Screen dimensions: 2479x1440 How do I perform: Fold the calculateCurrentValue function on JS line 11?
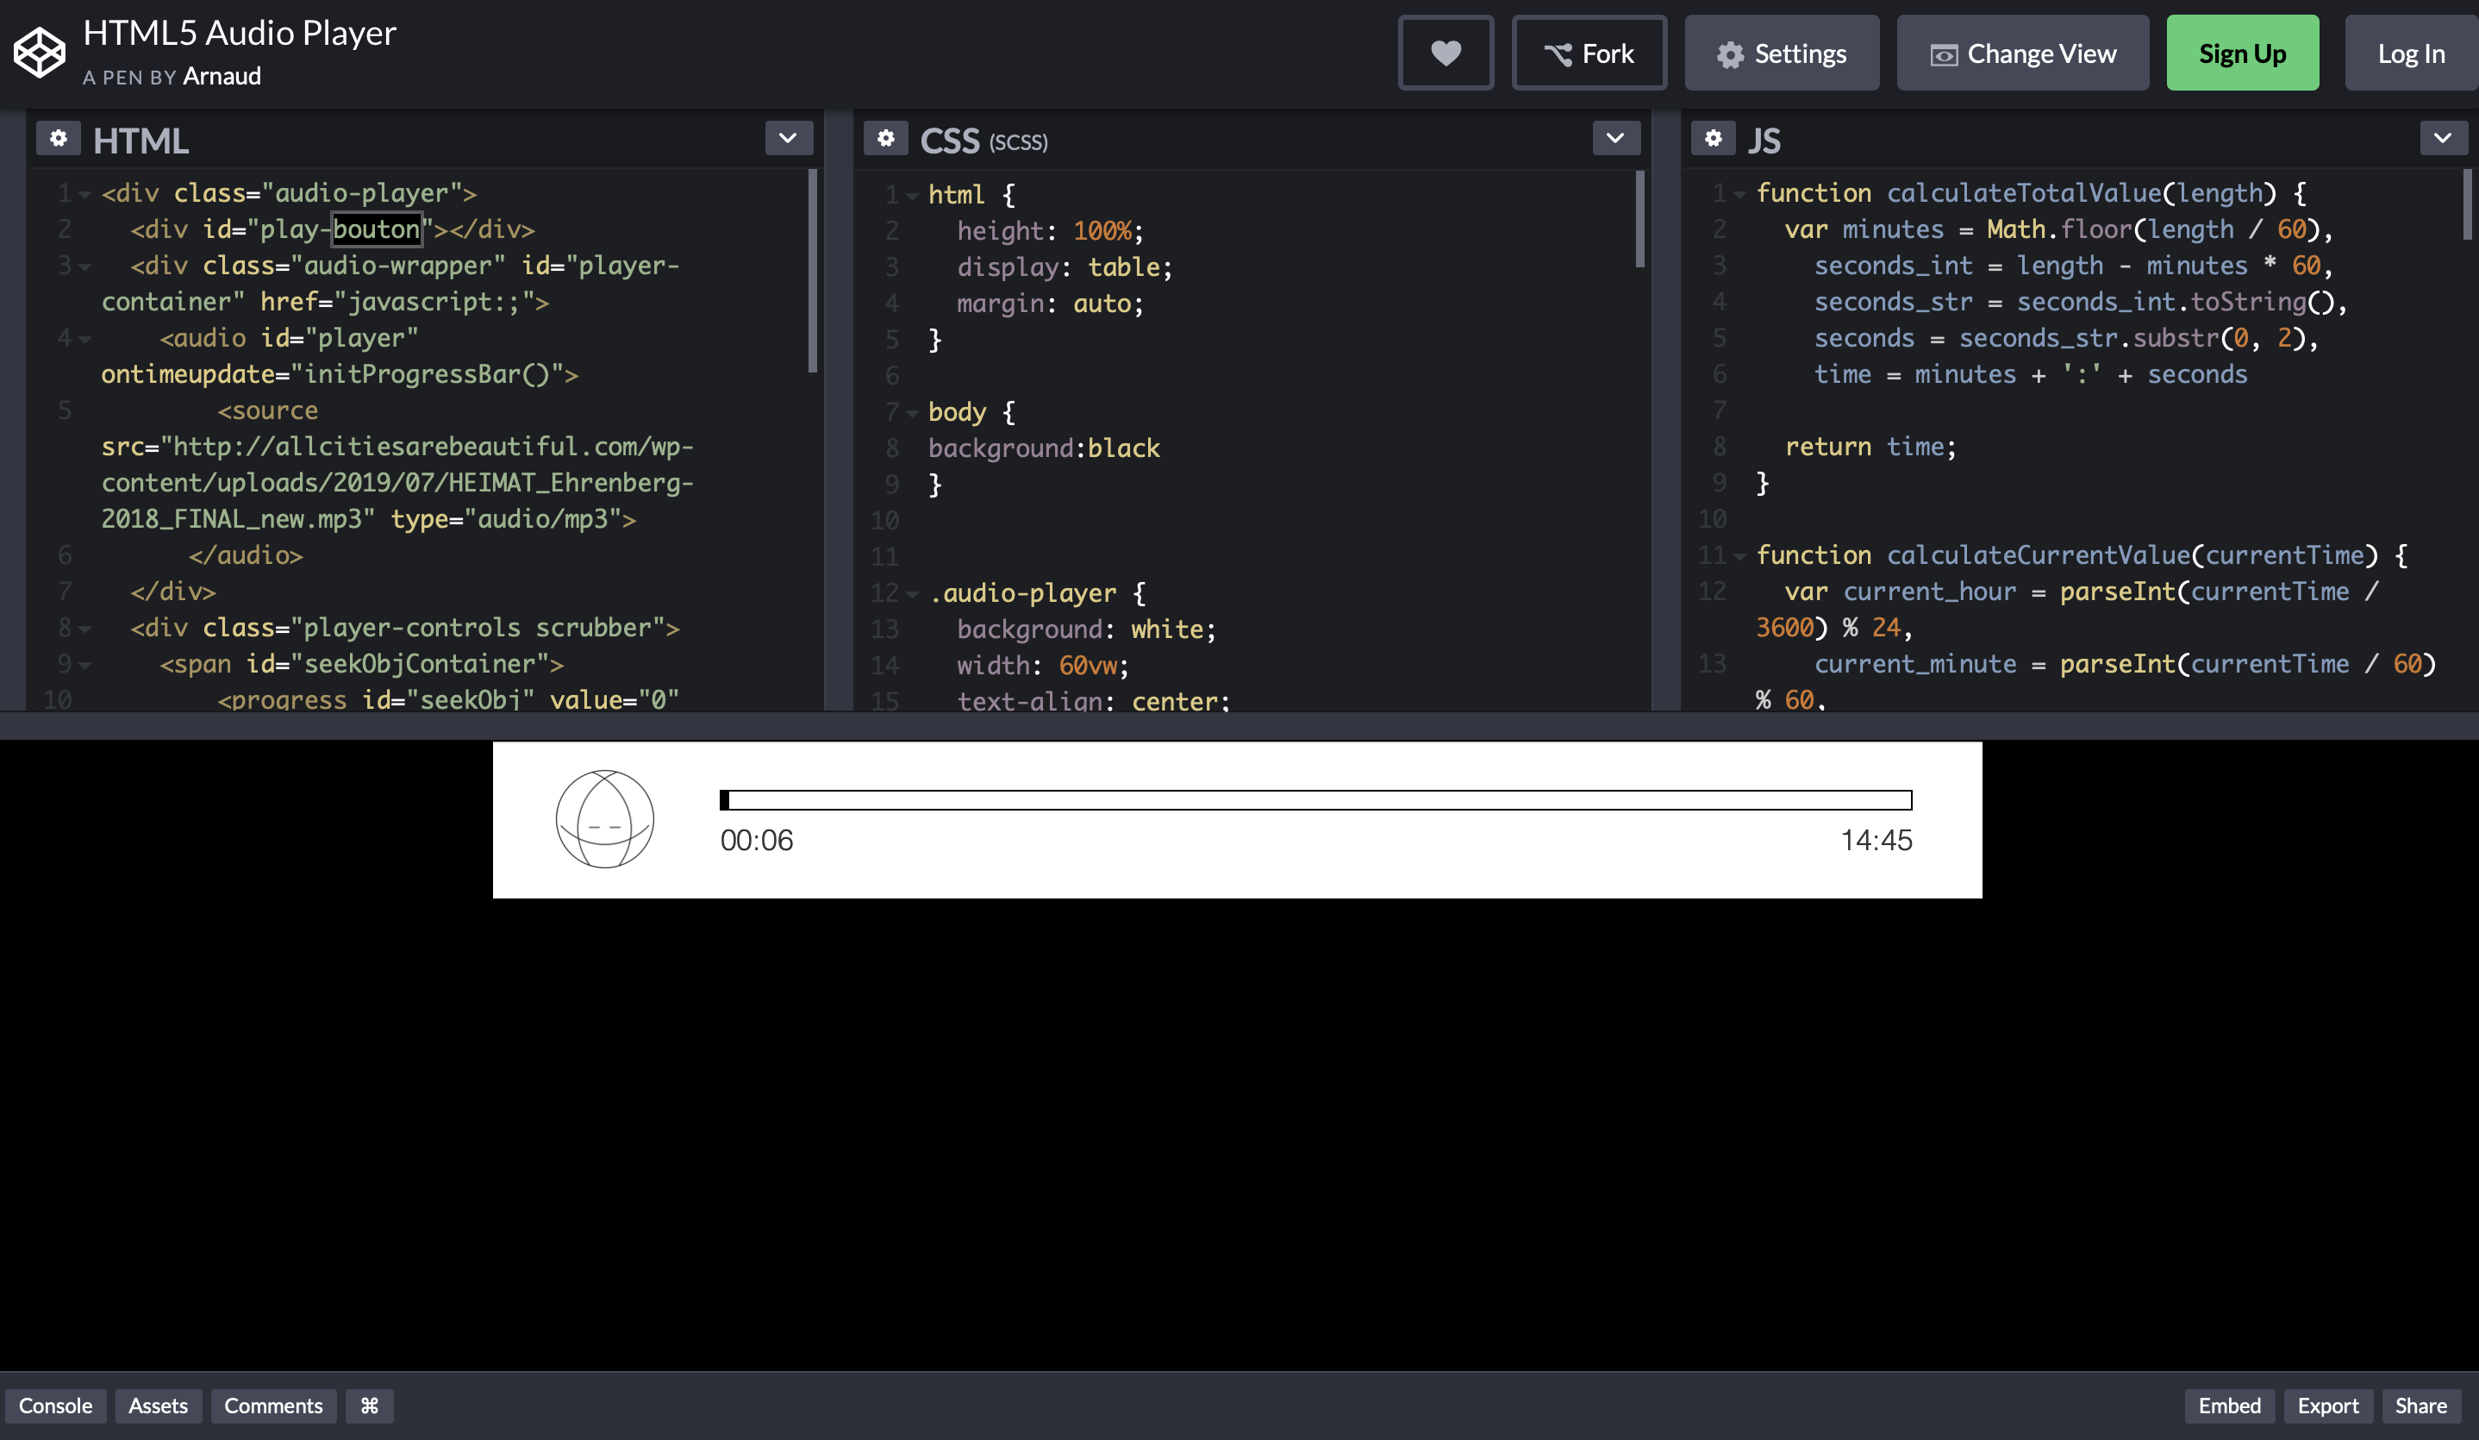point(1740,557)
